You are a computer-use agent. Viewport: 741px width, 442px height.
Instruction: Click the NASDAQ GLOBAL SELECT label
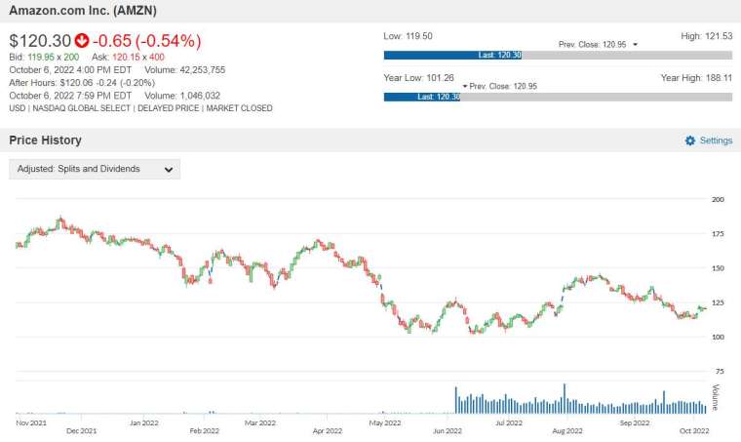point(81,108)
